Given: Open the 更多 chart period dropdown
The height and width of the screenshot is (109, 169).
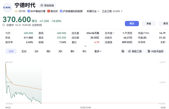Looking at the screenshot, I should 98,51.
